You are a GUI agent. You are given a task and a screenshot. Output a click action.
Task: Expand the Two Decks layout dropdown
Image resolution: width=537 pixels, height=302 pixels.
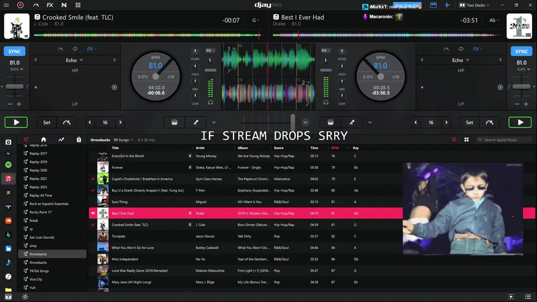pyautogui.click(x=474, y=5)
